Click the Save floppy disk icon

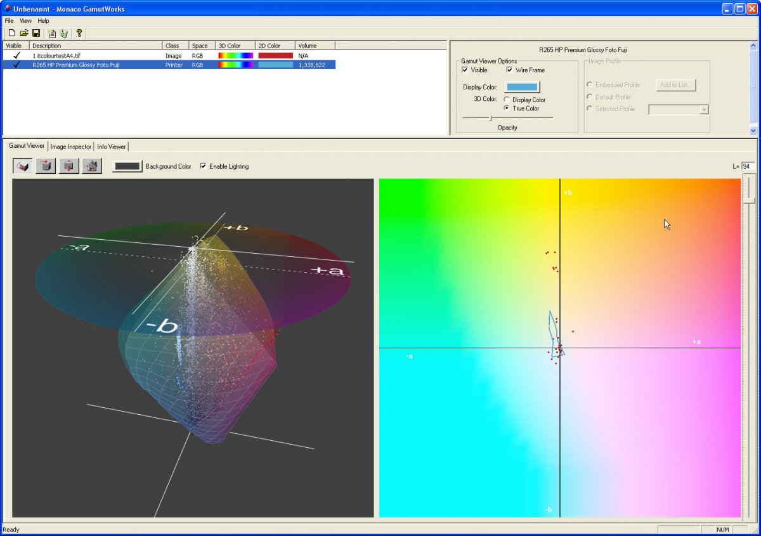click(x=36, y=33)
